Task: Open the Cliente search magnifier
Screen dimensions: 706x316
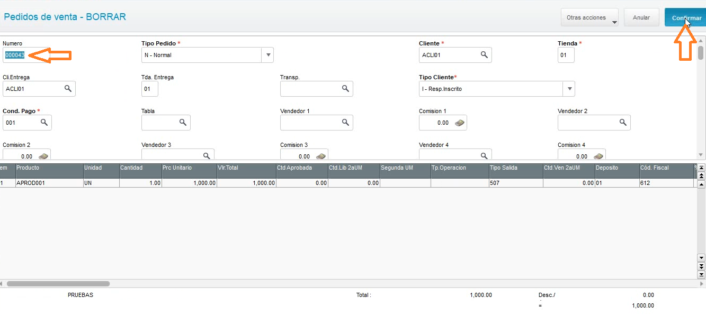Action: point(484,54)
